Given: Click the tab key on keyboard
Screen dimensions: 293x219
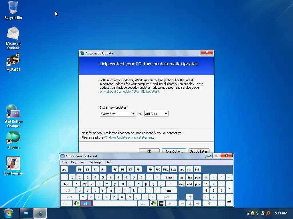Looking at the screenshot, I should [66, 184].
